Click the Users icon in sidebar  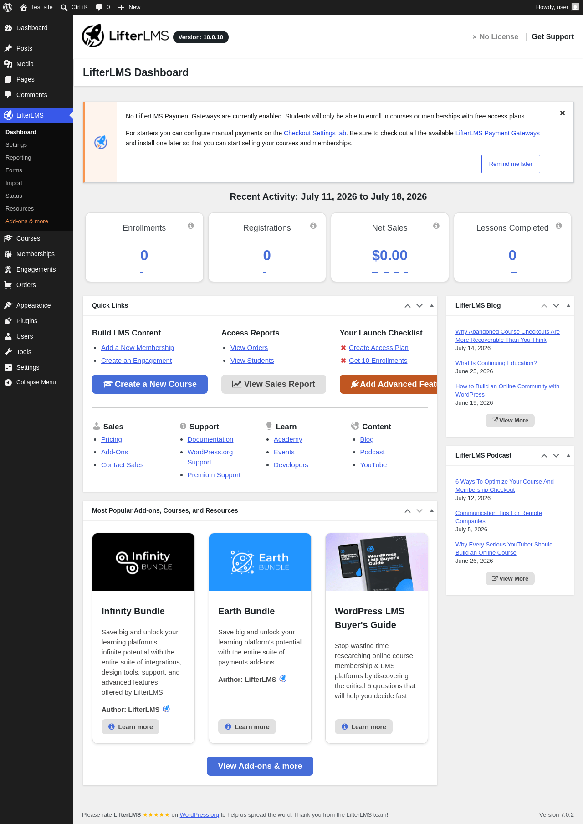[x=8, y=336]
